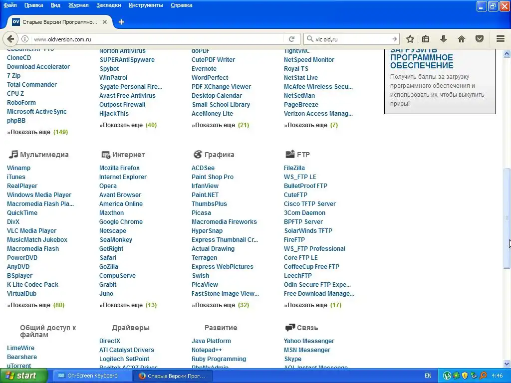Open the PDF XChange Viewer link
The image size is (511, 383).
[221, 87]
